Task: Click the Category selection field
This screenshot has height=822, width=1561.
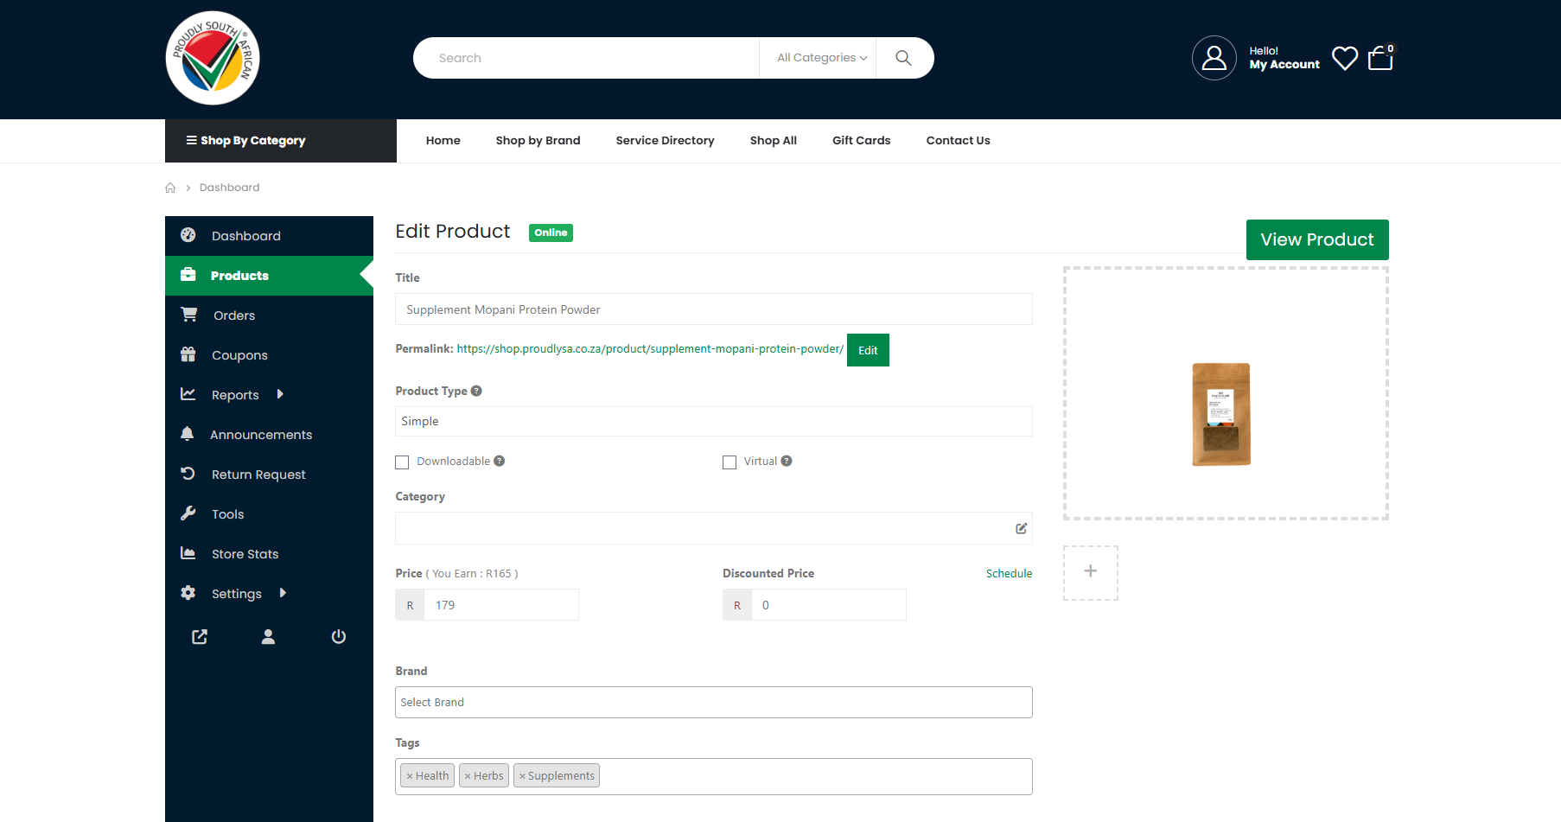Action: 713,528
